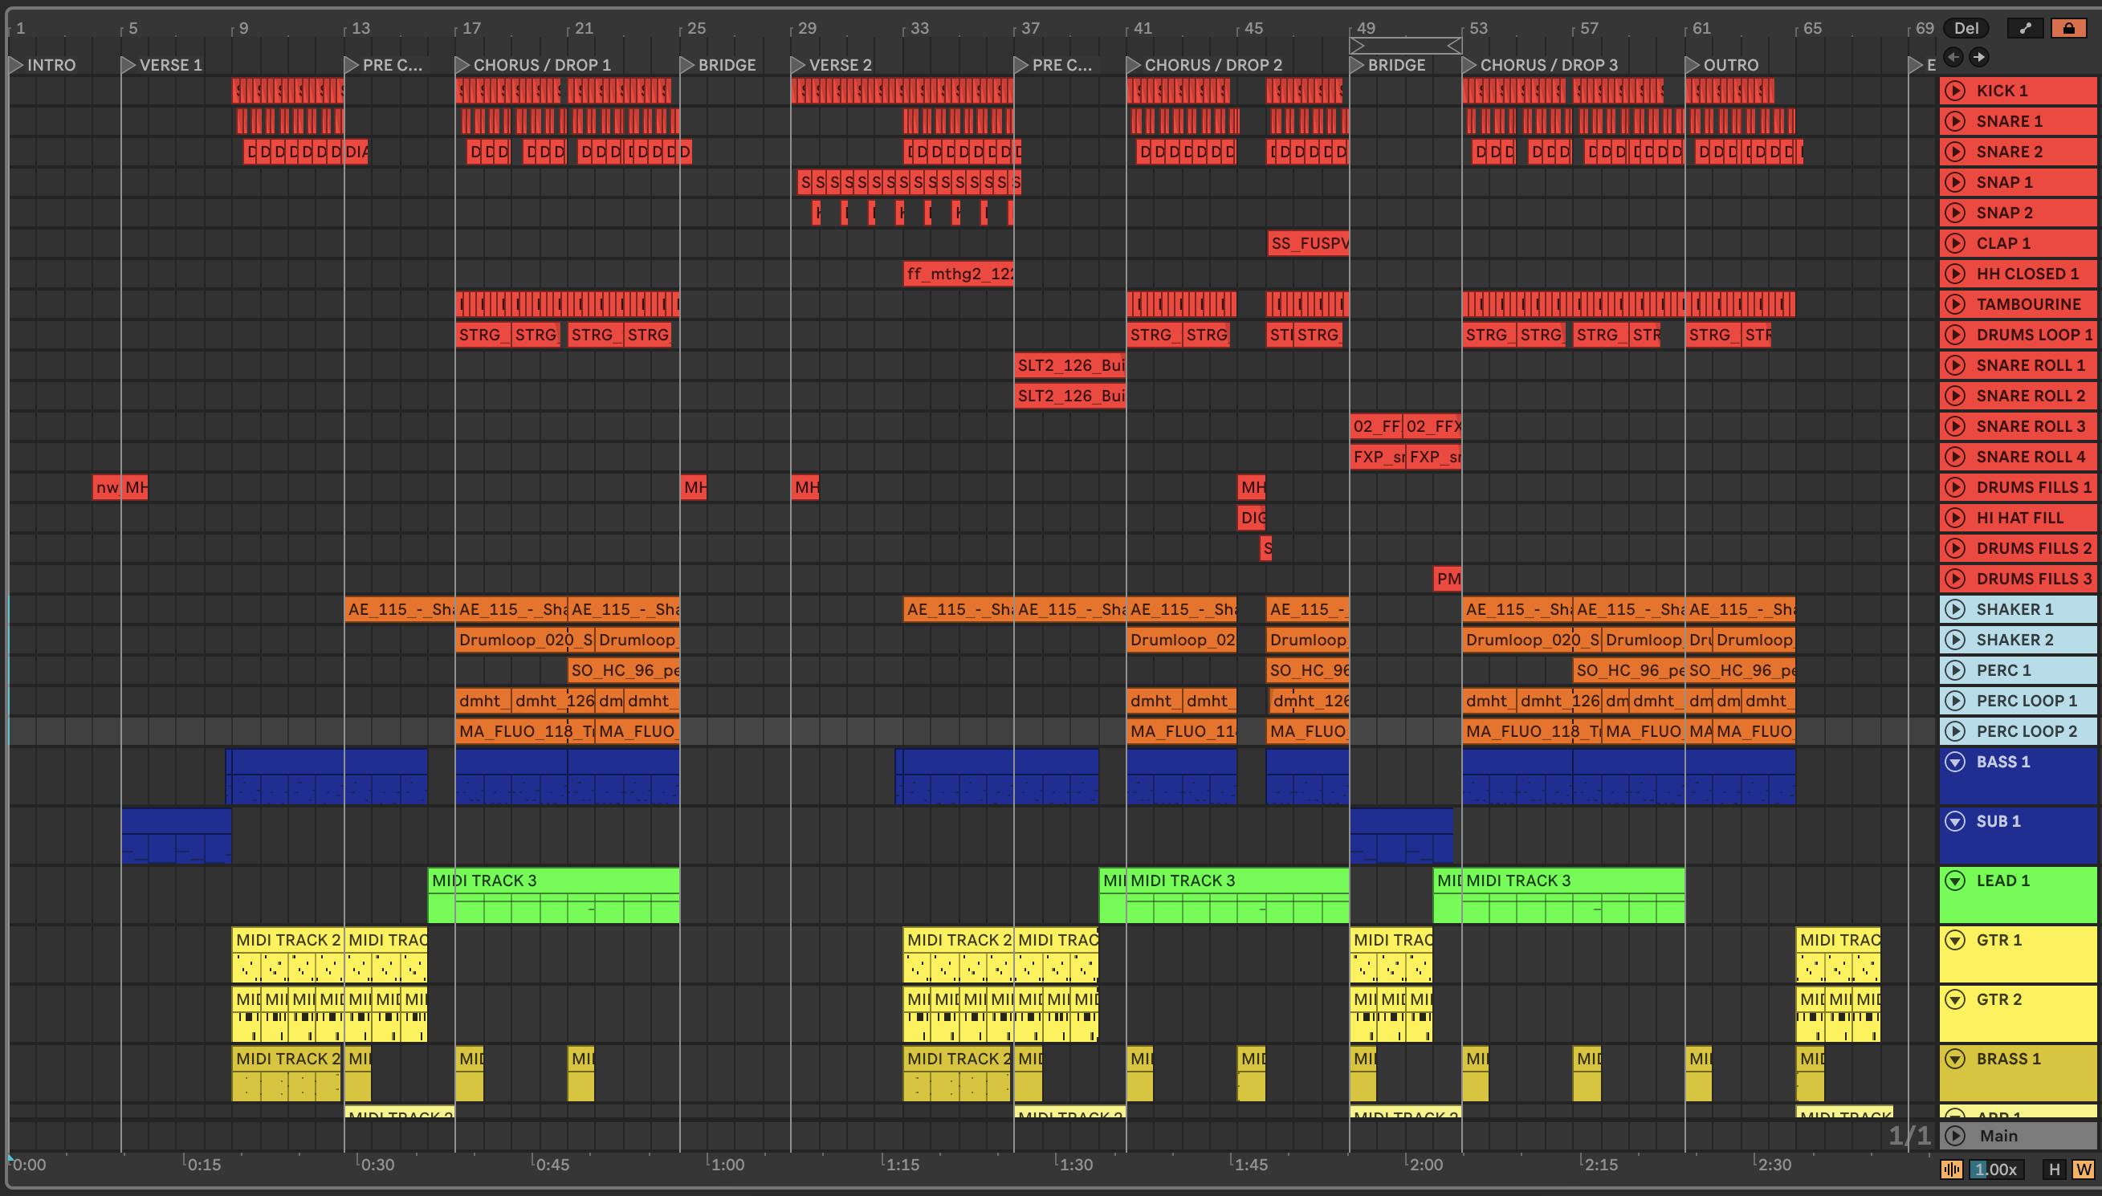Jump to previous locator arrow
The image size is (2102, 1196).
1954,57
